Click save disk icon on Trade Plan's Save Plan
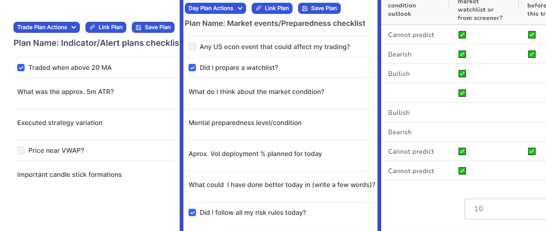The image size is (546, 231). 138,27
